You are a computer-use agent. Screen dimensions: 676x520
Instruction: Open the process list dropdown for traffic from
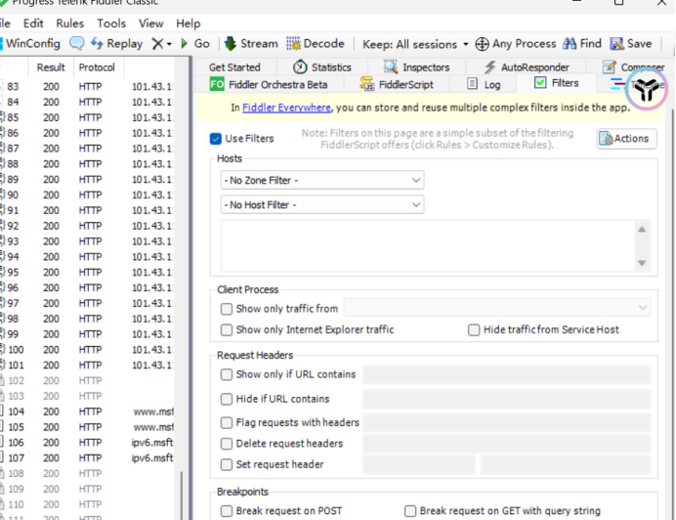point(497,308)
